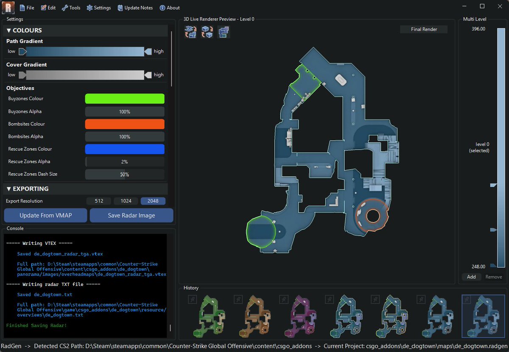Click the Buyzones Alpha 100% slider
This screenshot has height=352, width=509.
125,111
